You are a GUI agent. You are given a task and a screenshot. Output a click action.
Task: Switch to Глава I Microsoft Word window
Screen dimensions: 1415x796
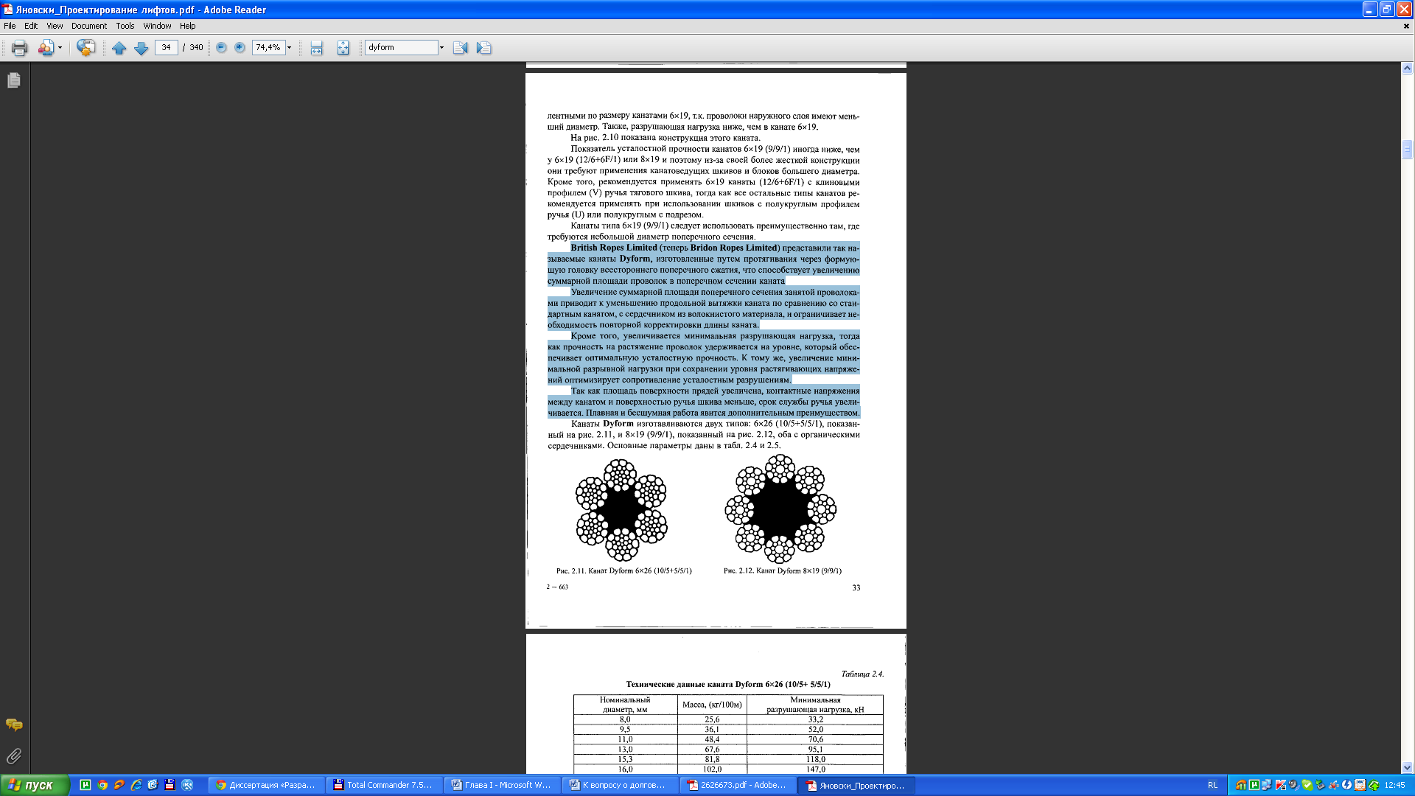tap(503, 785)
